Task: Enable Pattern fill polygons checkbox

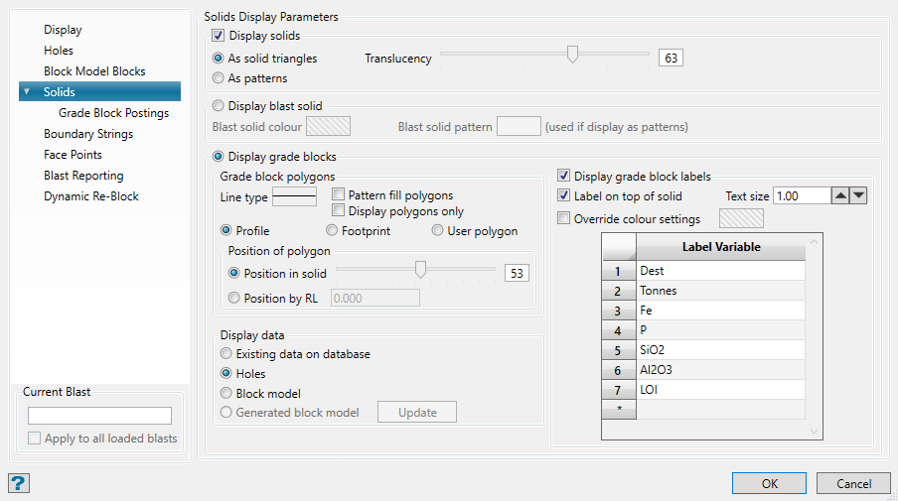Action: click(339, 195)
